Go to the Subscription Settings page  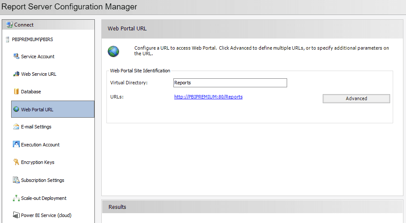(x=42, y=180)
